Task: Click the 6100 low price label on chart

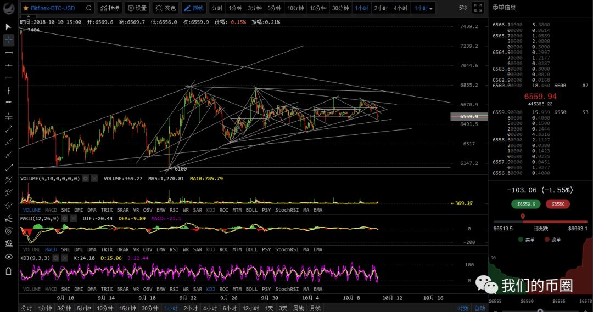Action: pos(181,169)
